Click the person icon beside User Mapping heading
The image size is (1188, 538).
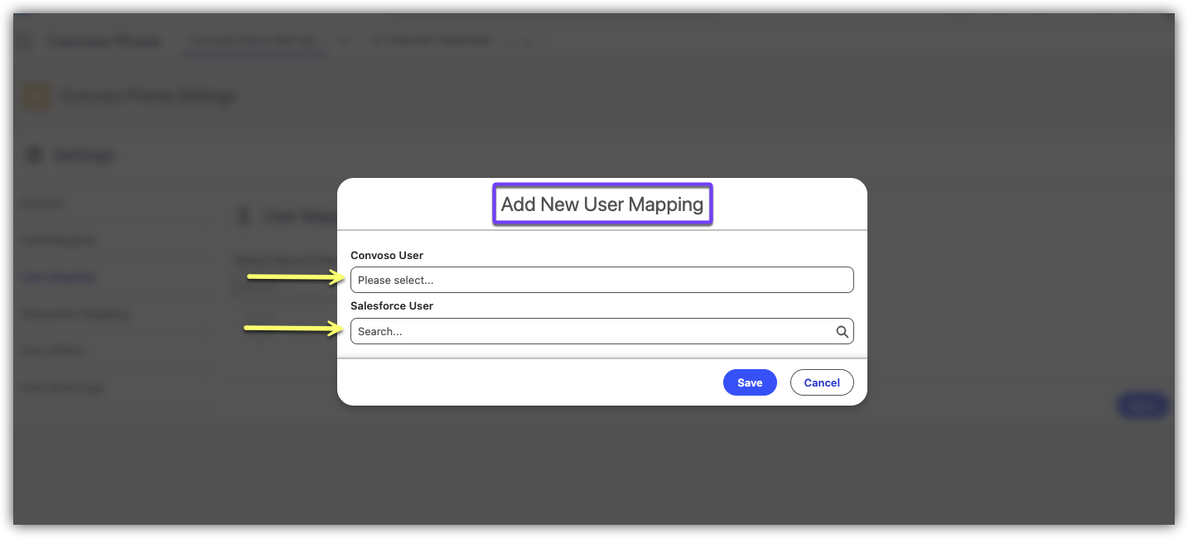[x=244, y=217]
